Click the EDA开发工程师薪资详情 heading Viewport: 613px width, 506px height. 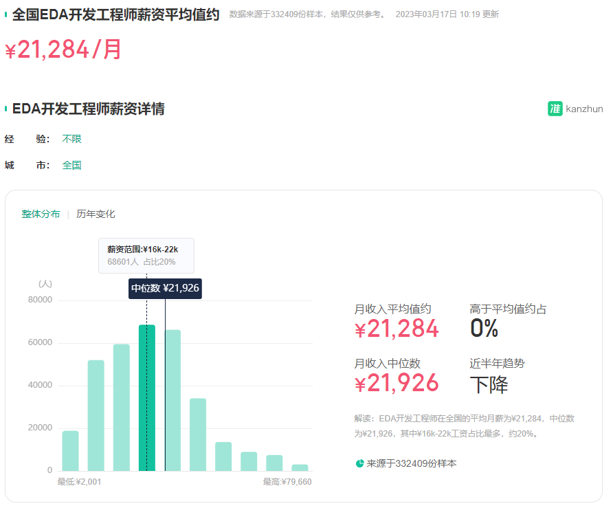(x=89, y=109)
